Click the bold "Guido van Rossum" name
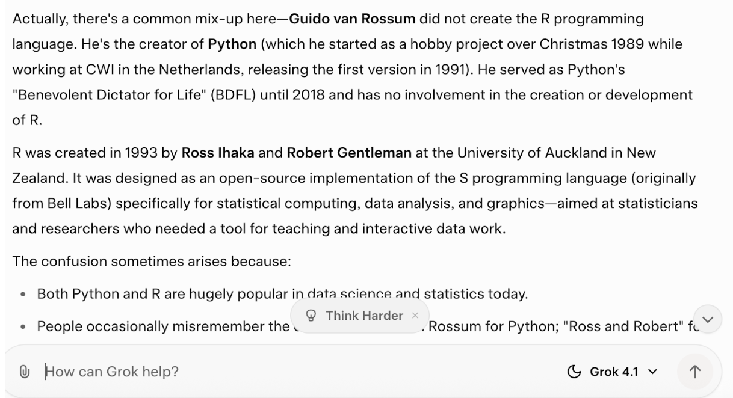733x398 pixels. 352,19
